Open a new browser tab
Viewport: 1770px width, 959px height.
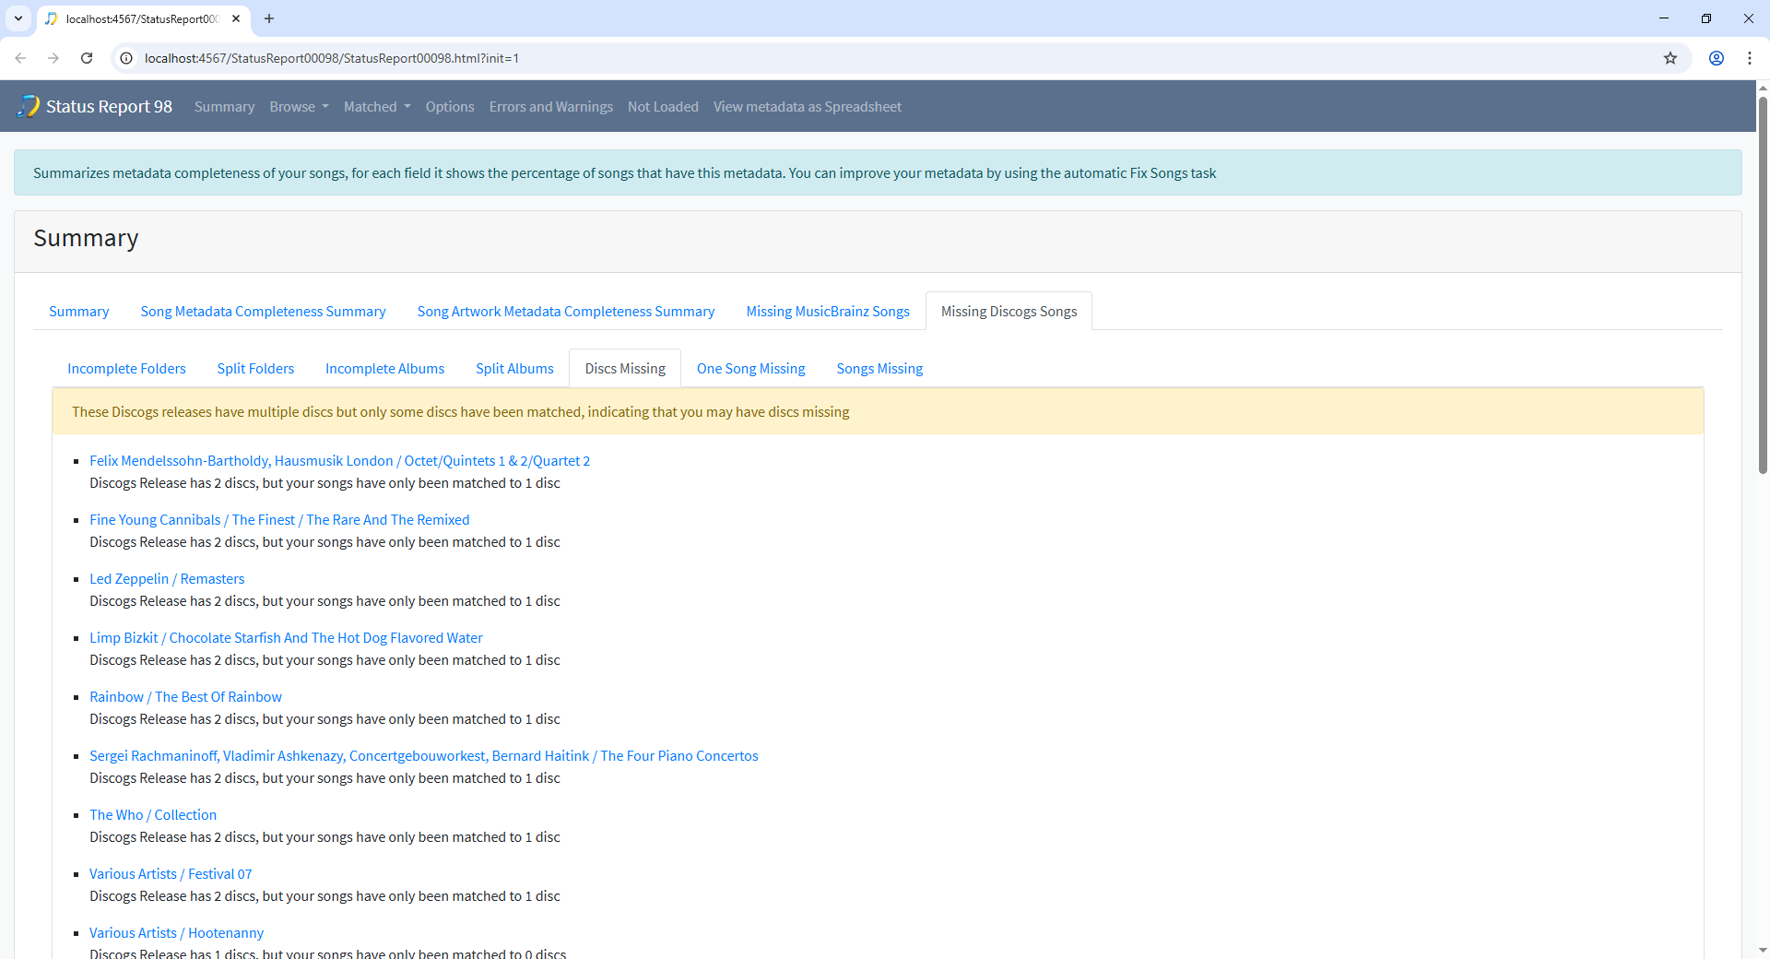[269, 18]
